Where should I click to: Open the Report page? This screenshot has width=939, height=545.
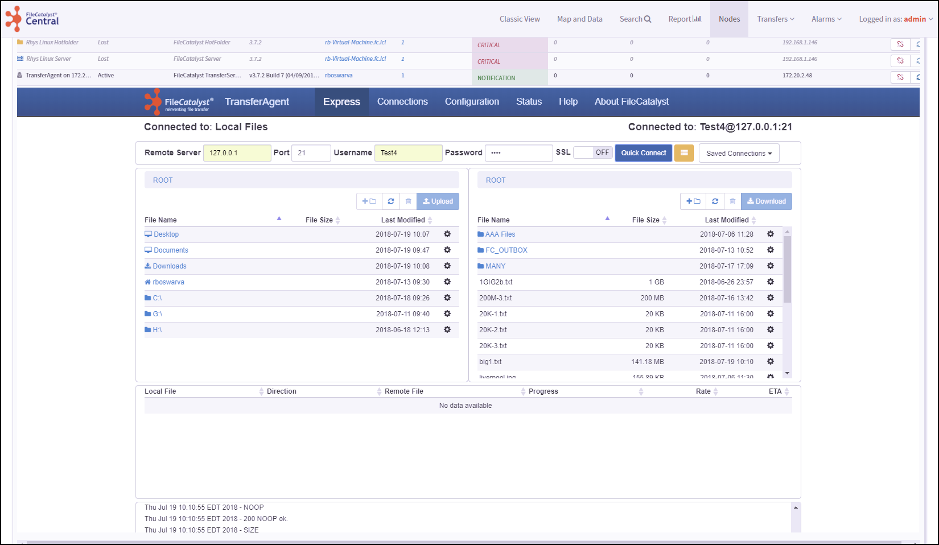click(x=685, y=19)
